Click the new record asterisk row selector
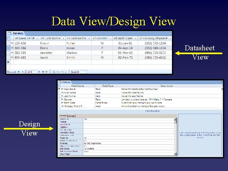Image resolution: width=228 pixels, height=171 pixels. pyautogui.click(x=8, y=62)
